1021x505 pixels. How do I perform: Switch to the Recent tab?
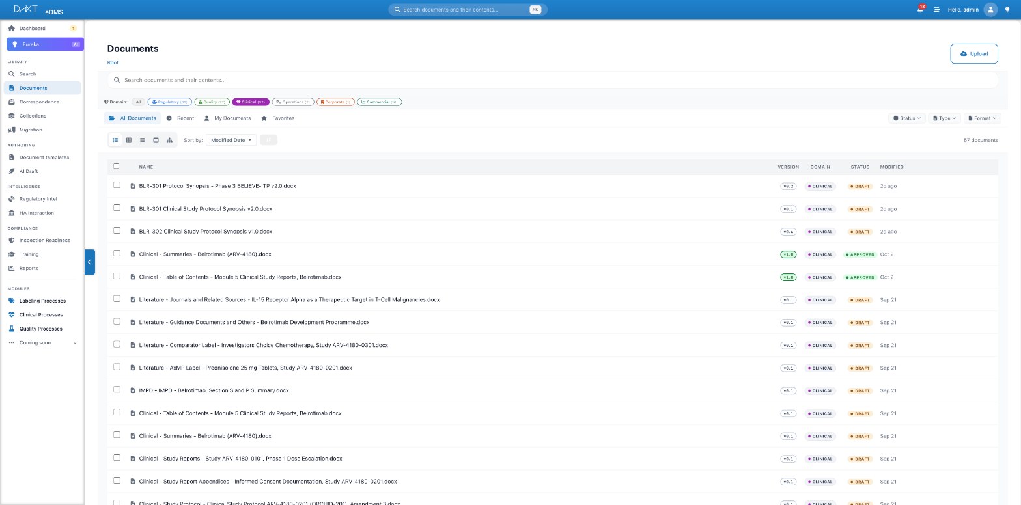pyautogui.click(x=180, y=118)
